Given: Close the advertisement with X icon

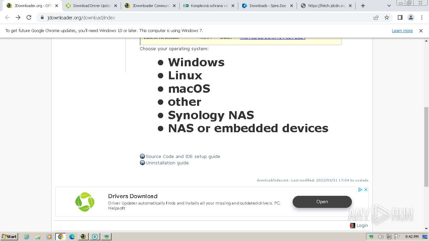Looking at the screenshot, I should click(366, 189).
